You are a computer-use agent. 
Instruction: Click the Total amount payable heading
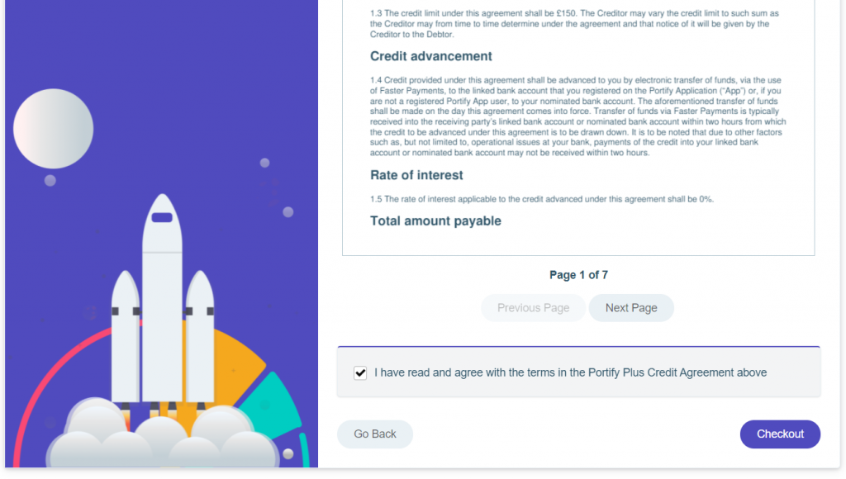(435, 221)
